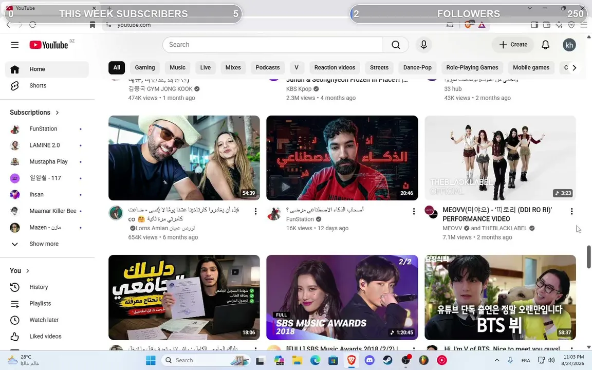This screenshot has height=370, width=592.
Task: Open Discord from the taskbar
Action: [369, 360]
